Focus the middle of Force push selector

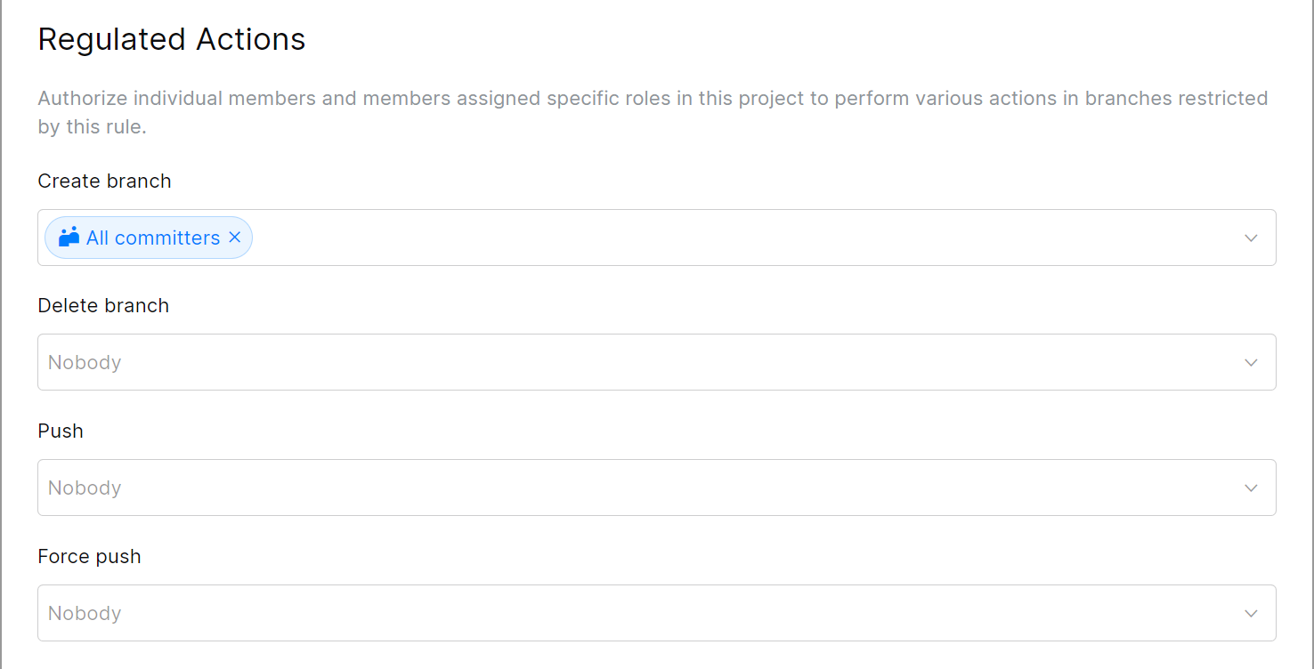(656, 613)
